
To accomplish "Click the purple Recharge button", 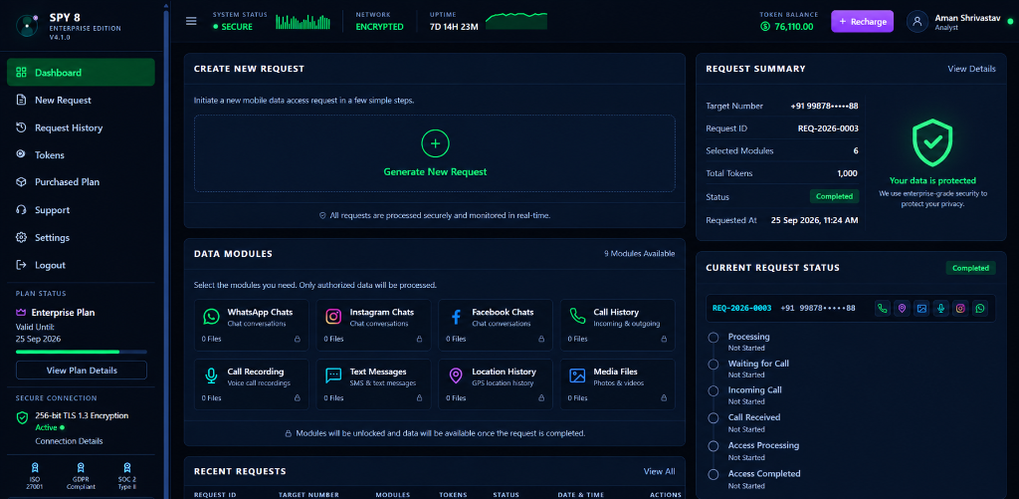I will [x=863, y=22].
